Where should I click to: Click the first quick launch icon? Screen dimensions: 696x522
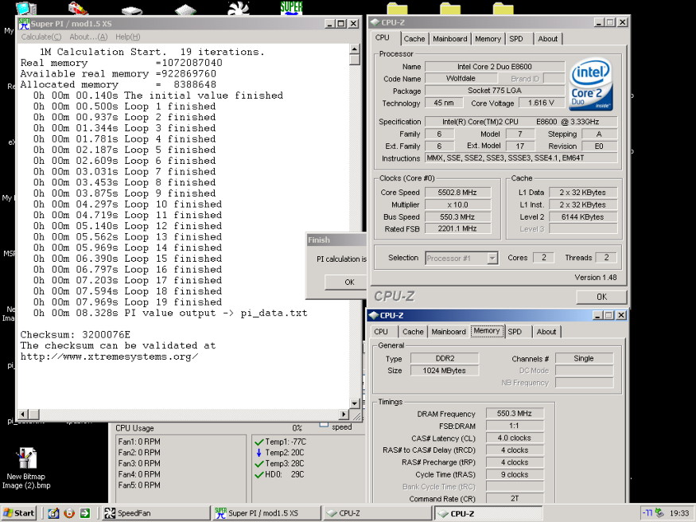pyautogui.click(x=53, y=513)
